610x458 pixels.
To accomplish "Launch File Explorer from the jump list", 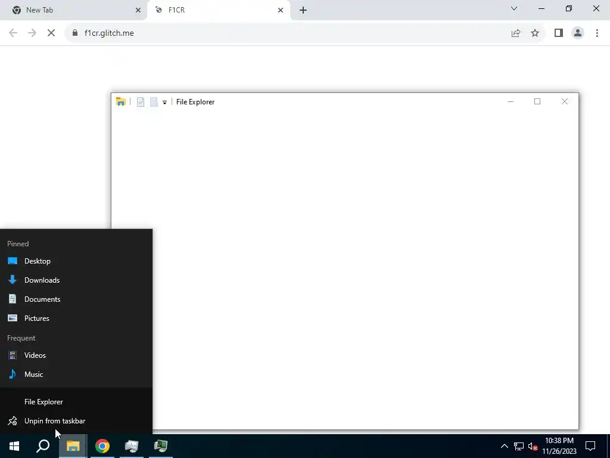I will pos(76,402).
